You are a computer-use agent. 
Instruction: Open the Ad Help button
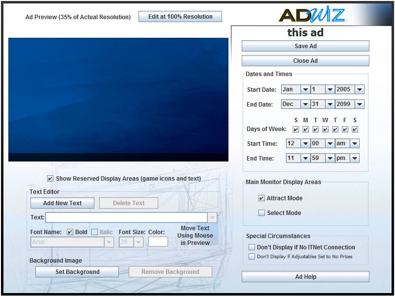click(x=305, y=277)
